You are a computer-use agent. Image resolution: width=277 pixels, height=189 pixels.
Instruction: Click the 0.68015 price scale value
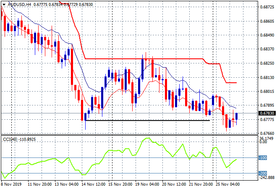point(267,91)
